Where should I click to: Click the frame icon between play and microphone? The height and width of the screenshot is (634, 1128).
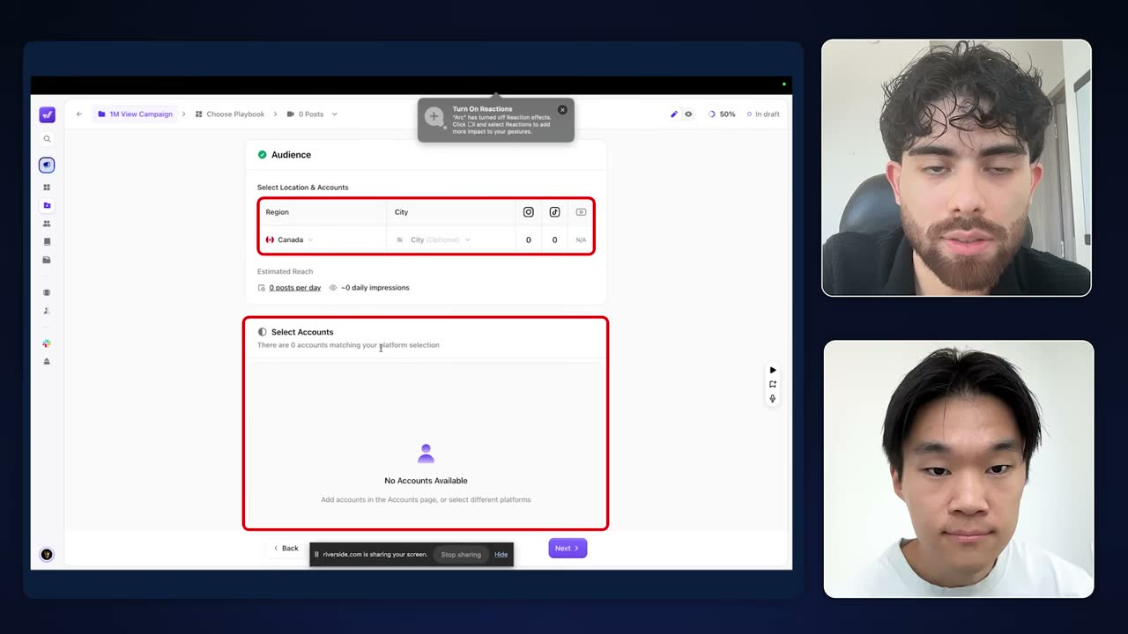click(773, 384)
